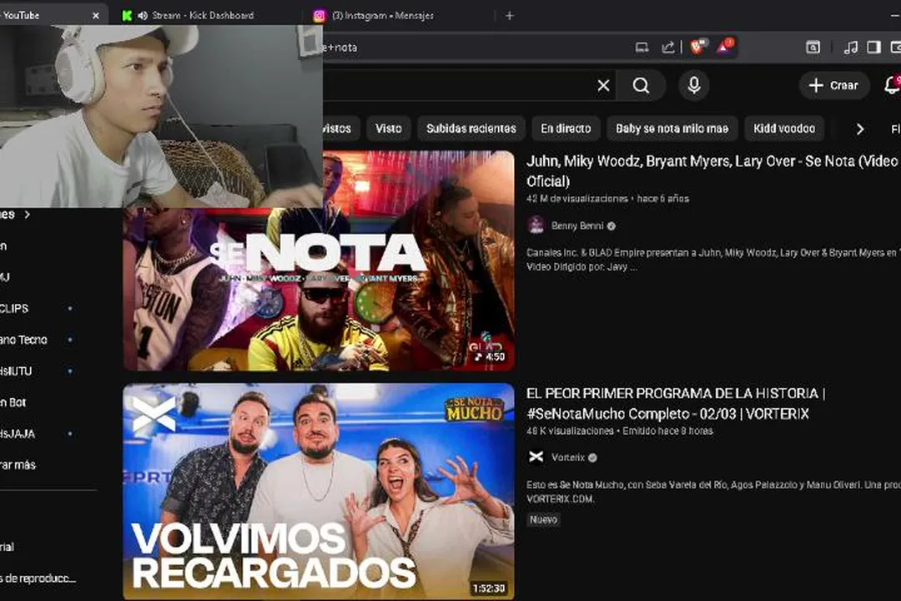Open the EL PEOR PRIMER PROGRAMA video title

[x=676, y=403]
